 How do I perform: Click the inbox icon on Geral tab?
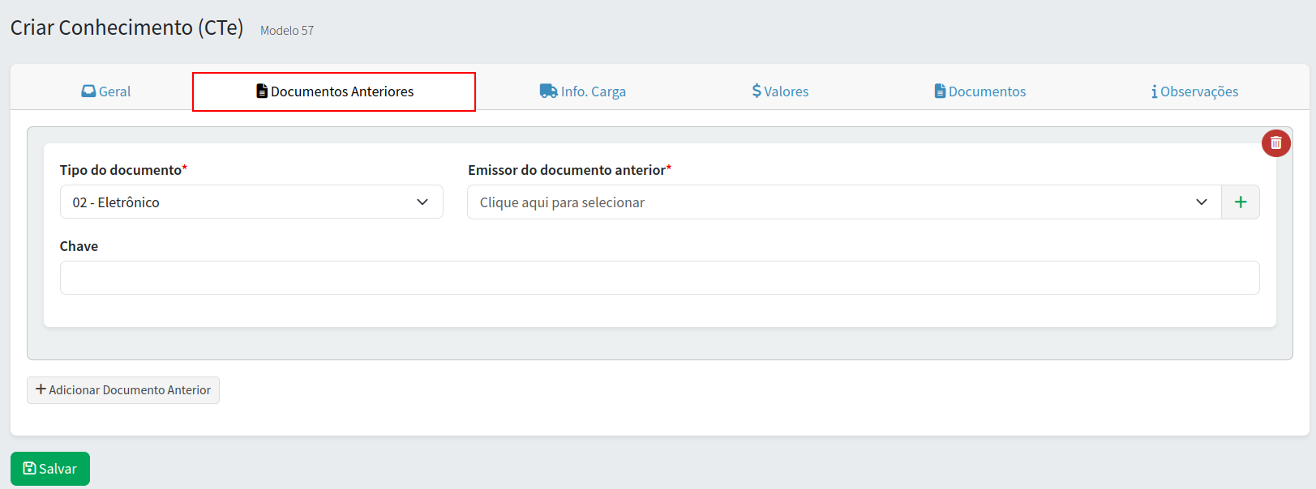[x=88, y=91]
